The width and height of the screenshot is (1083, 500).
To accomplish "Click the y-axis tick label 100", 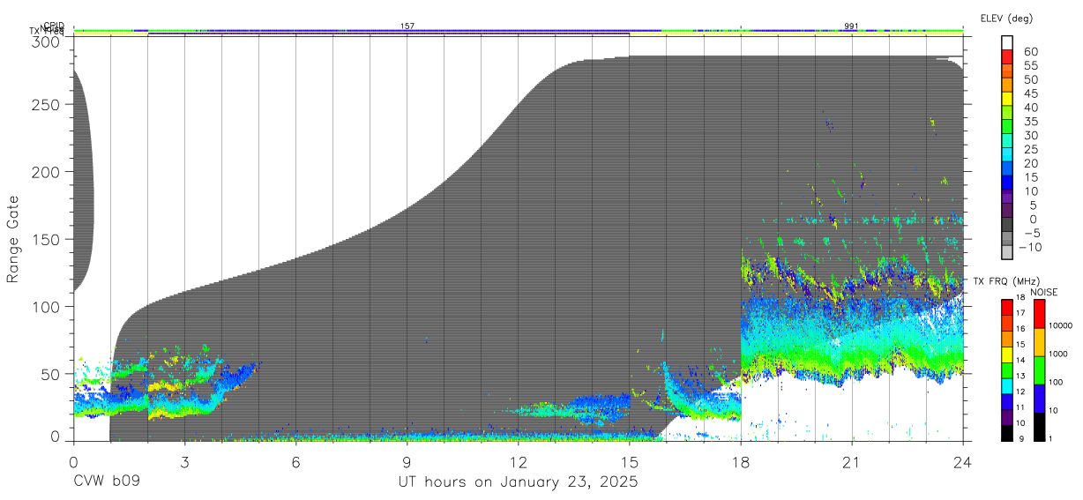I will click(x=44, y=307).
